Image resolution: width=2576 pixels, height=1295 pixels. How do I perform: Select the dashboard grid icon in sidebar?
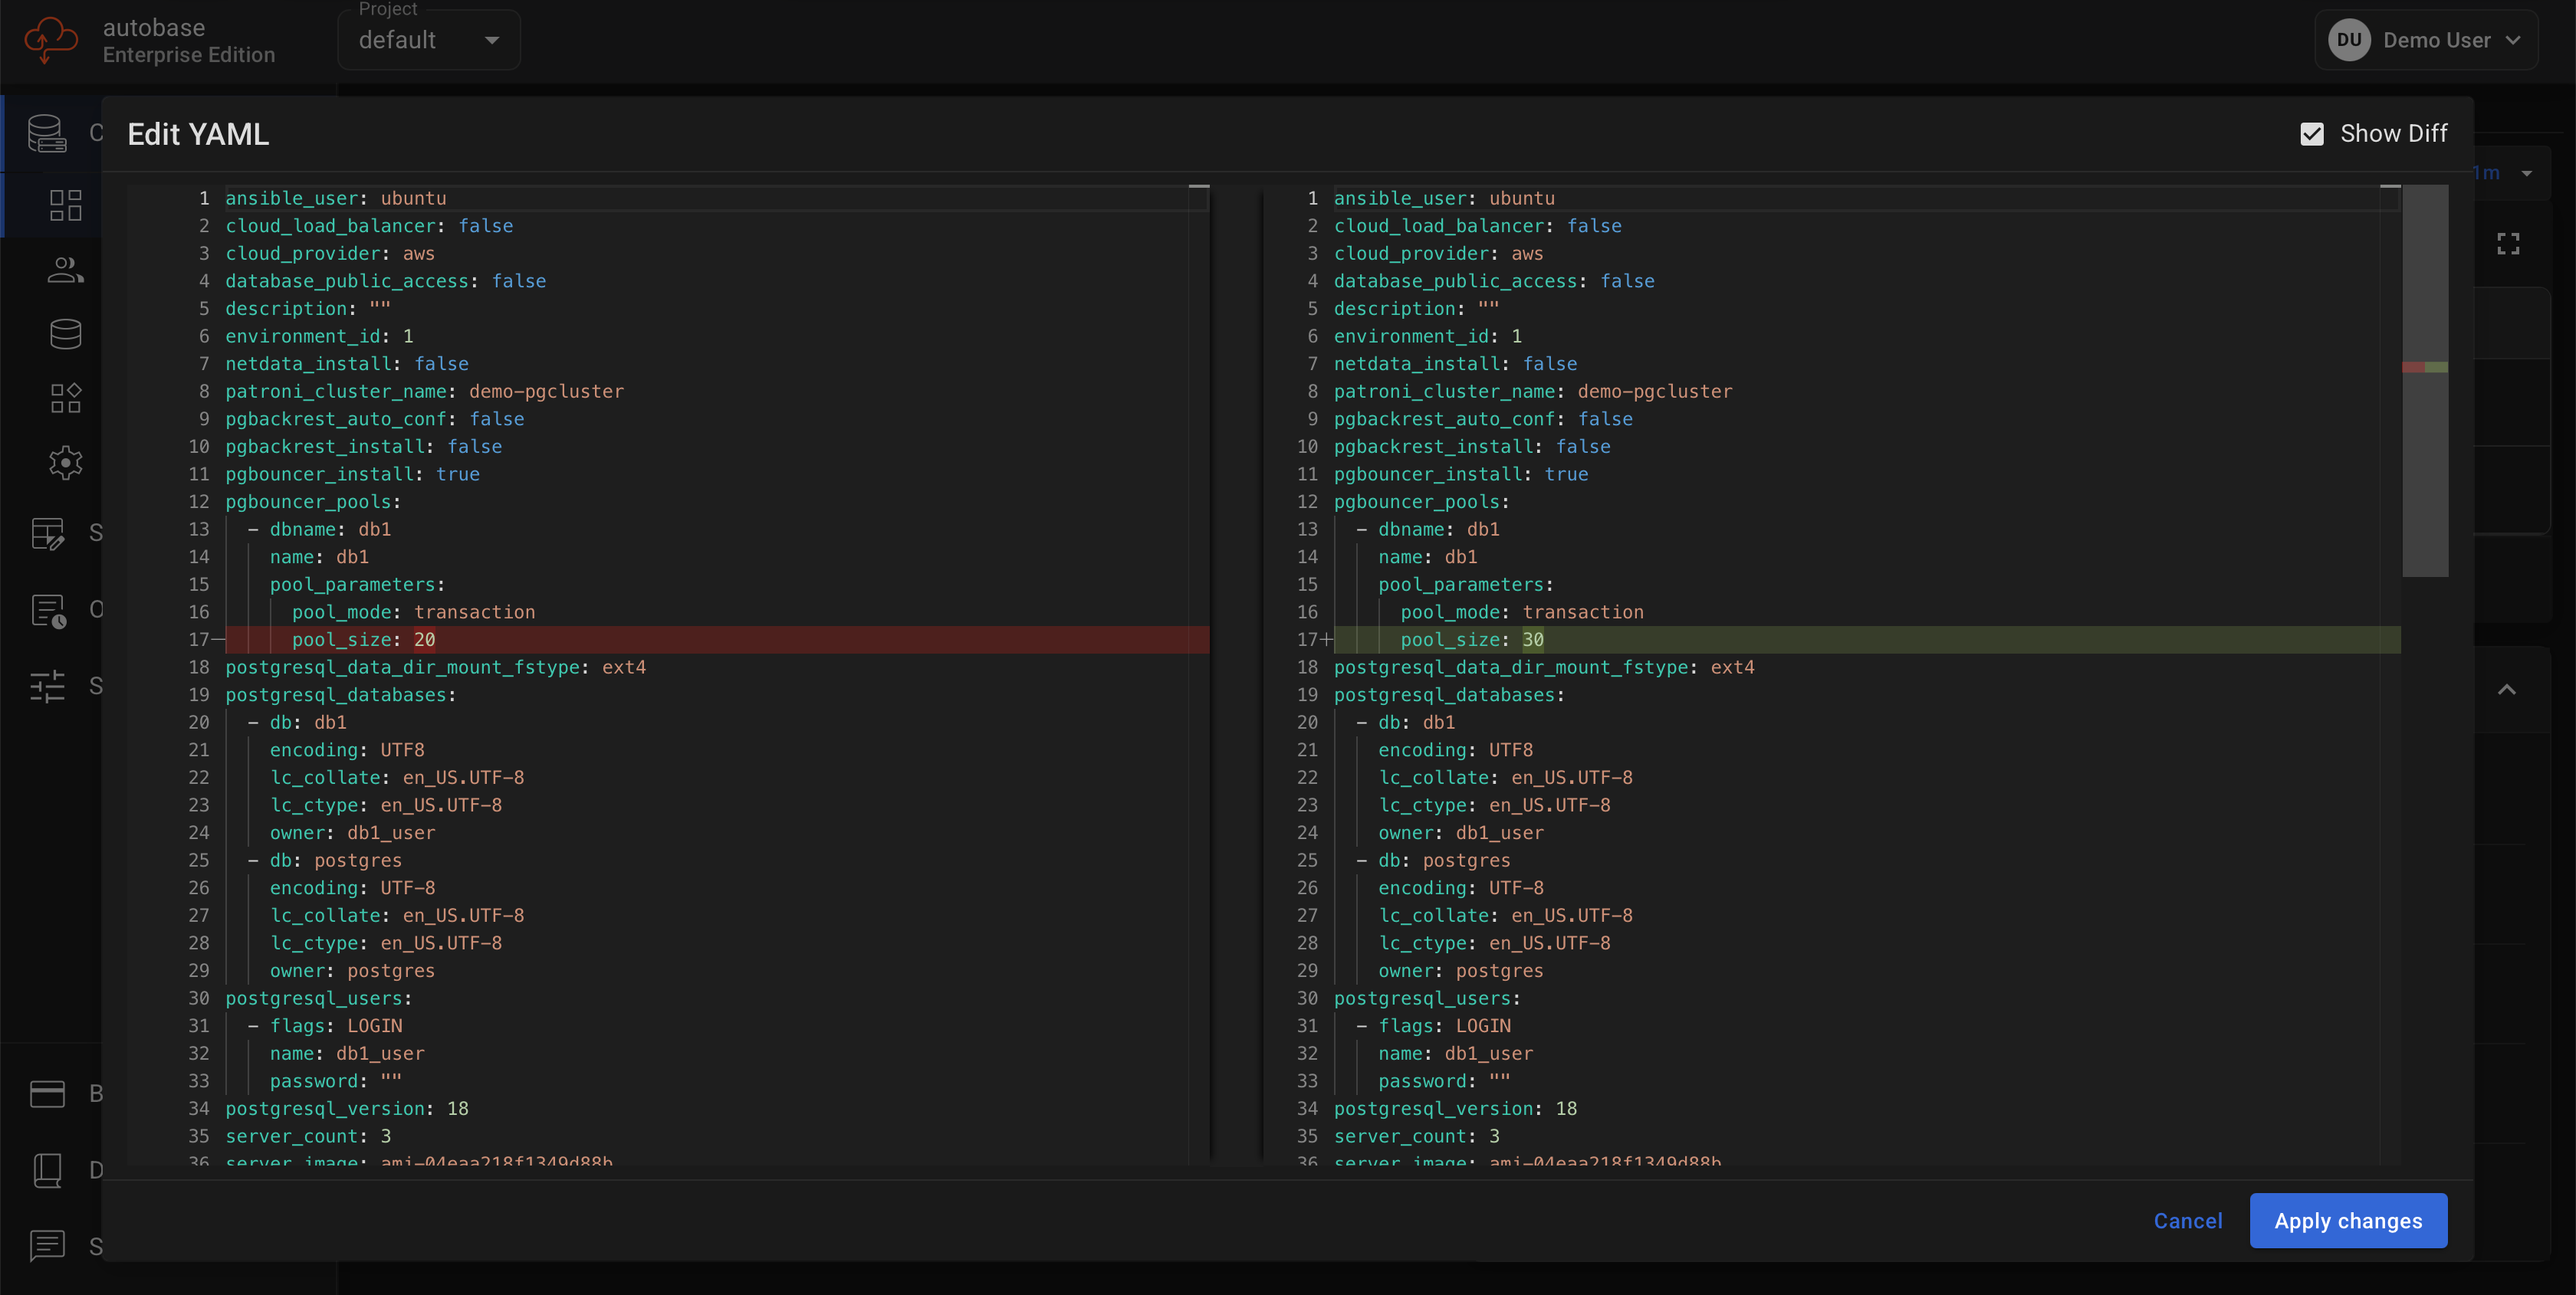coord(66,205)
